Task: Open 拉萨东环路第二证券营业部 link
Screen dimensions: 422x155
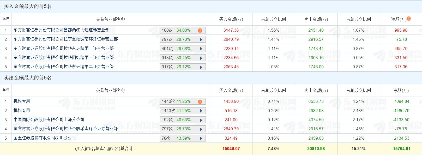Action: [64, 67]
